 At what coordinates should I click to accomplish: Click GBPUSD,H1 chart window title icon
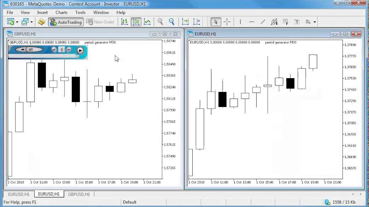10,34
